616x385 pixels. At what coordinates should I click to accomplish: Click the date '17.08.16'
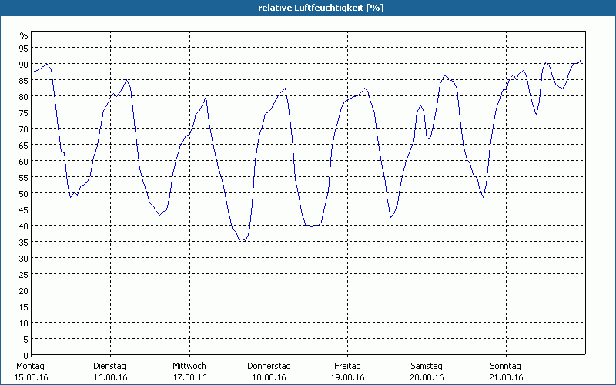189,377
